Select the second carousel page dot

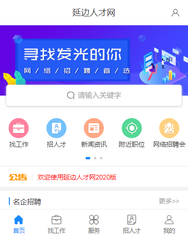(x=95, y=158)
